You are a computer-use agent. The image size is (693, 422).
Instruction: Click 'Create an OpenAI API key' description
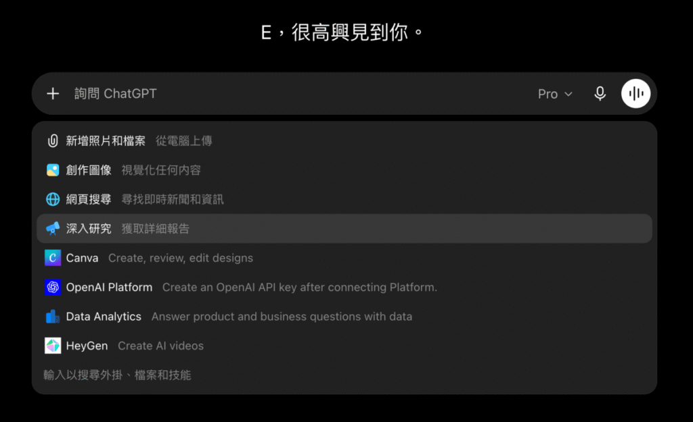300,287
